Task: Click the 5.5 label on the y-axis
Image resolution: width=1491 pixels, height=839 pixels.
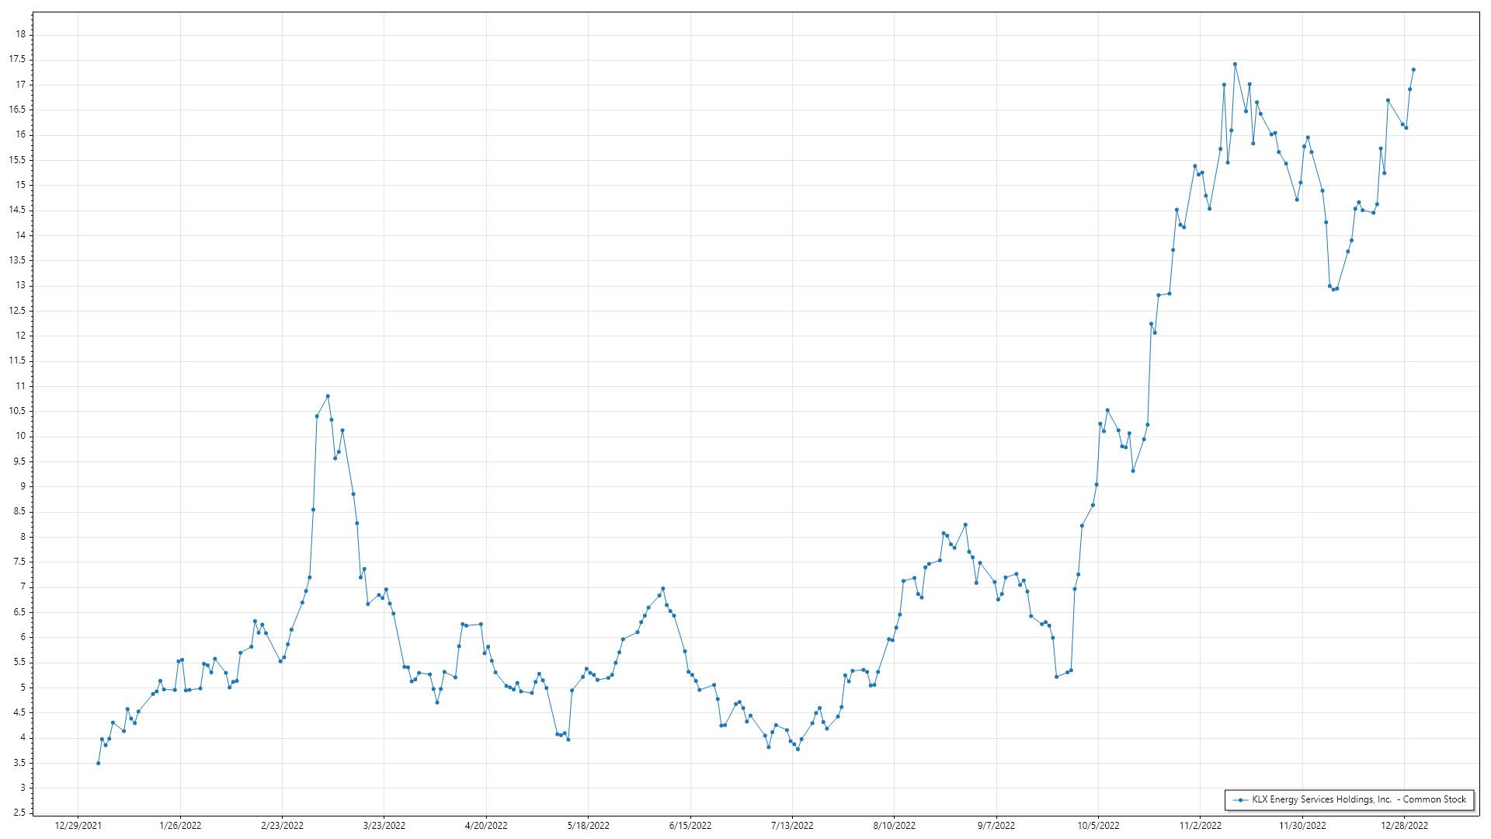Action: [19, 663]
